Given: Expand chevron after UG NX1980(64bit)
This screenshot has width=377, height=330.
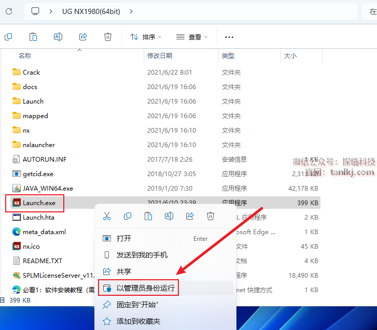Looking at the screenshot, I should 131,11.
